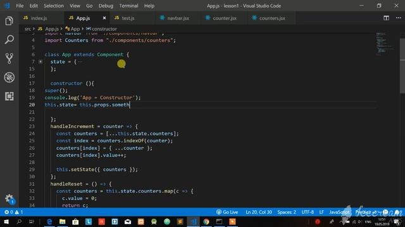Click the src breadcrumb segment
The image size is (405, 227).
[28, 29]
